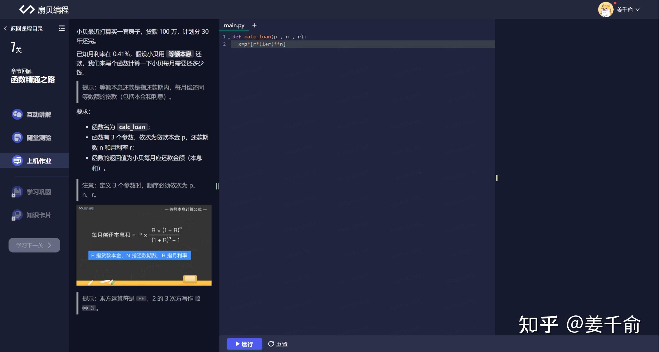Click the back arrow beside 返回课程目录
This screenshot has height=352, width=659.
(x=5, y=28)
